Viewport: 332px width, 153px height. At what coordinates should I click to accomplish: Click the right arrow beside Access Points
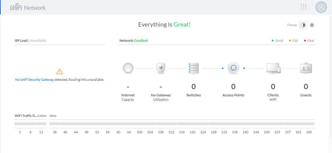tap(244, 68)
